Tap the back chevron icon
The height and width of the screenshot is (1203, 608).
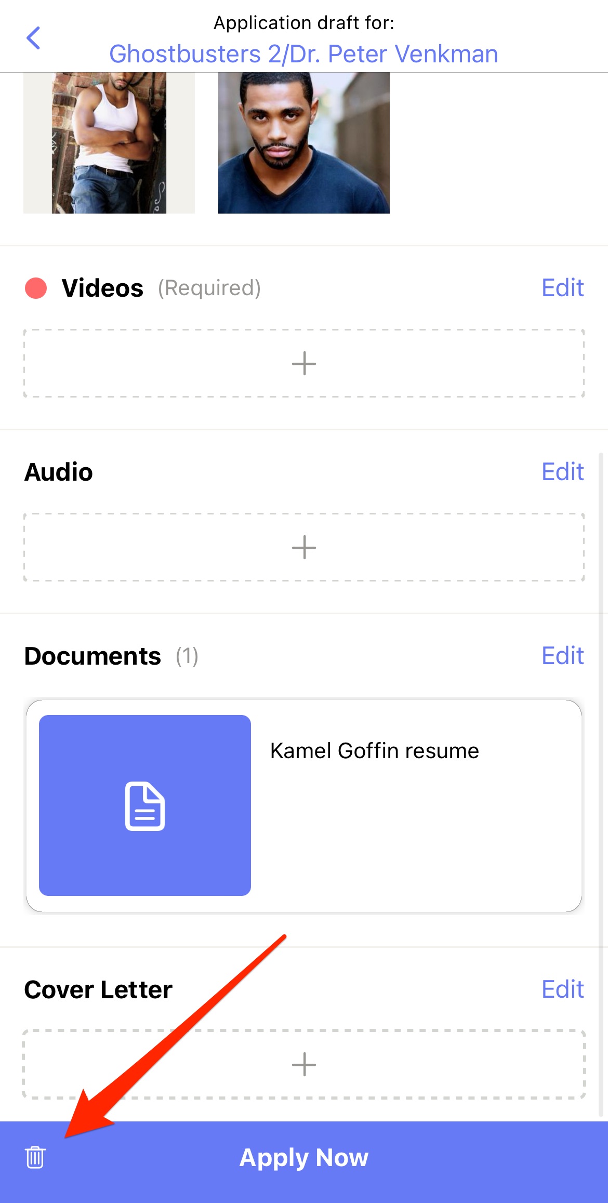(x=33, y=38)
